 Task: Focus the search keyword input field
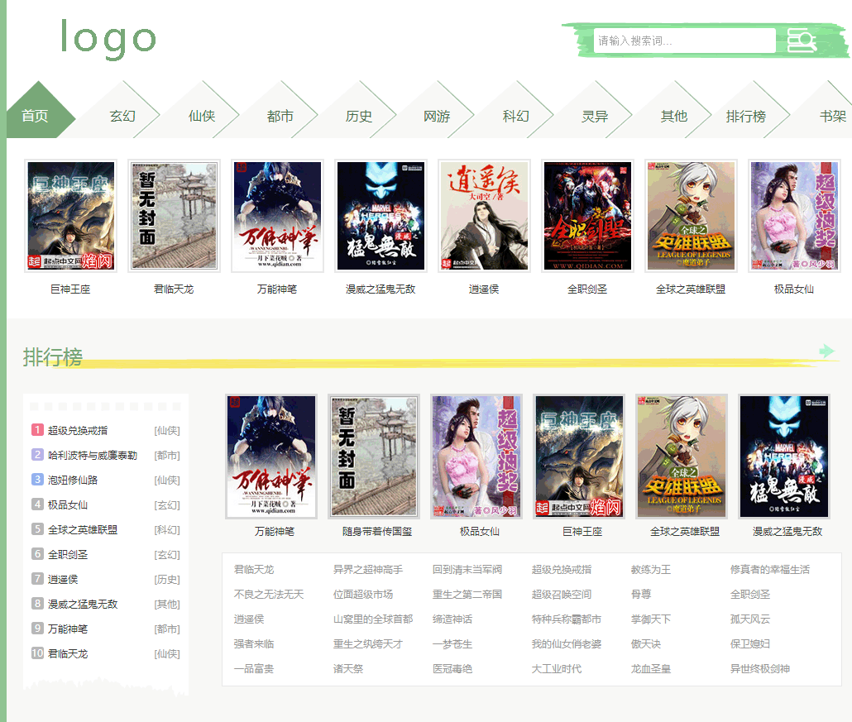[x=684, y=41]
